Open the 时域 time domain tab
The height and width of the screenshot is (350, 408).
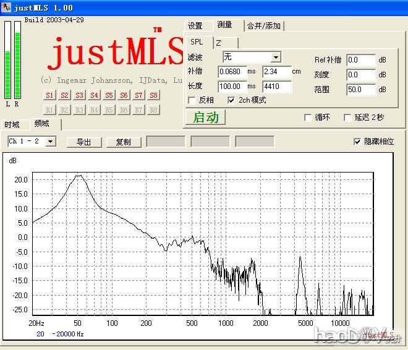pos(12,124)
